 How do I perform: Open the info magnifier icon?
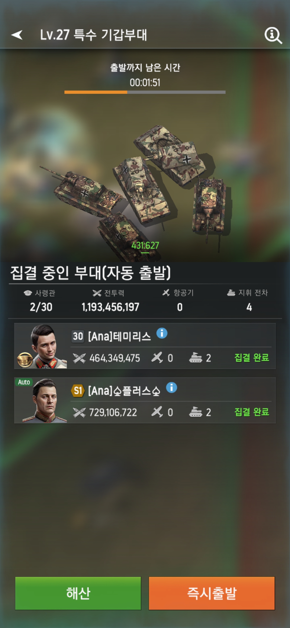click(x=273, y=35)
